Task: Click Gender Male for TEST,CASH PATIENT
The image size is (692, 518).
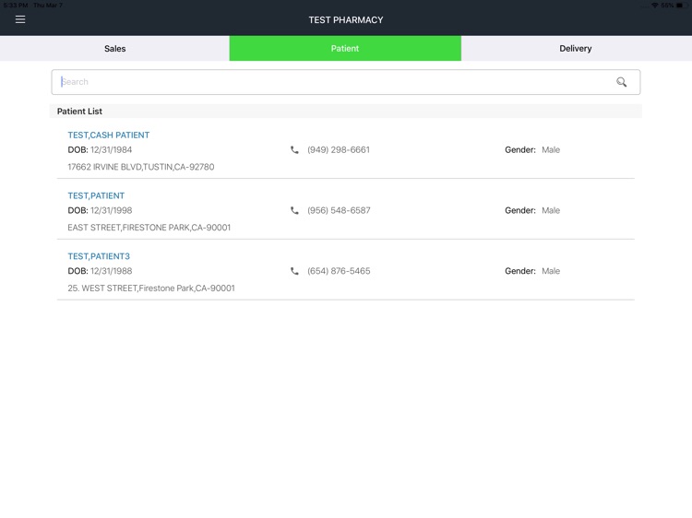Action: pyautogui.click(x=532, y=150)
